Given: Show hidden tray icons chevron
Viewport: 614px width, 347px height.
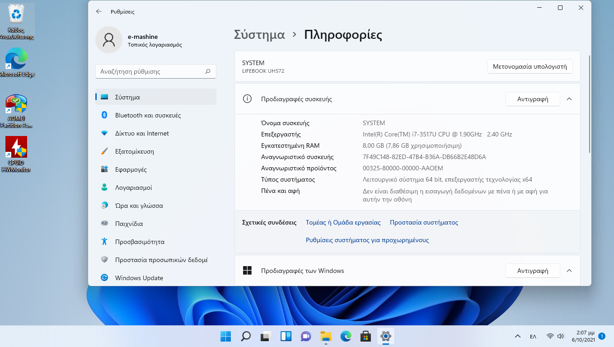Looking at the screenshot, I should coord(518,336).
